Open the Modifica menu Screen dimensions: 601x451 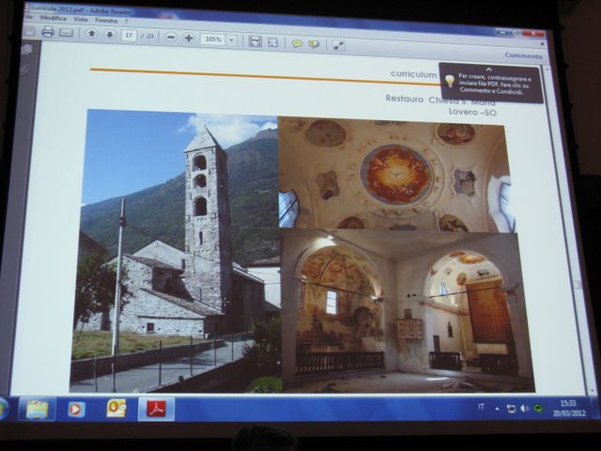point(54,18)
